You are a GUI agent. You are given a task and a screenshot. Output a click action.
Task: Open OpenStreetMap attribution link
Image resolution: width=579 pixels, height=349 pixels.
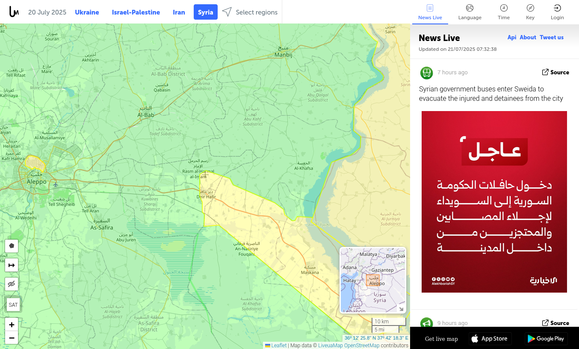[x=362, y=346]
